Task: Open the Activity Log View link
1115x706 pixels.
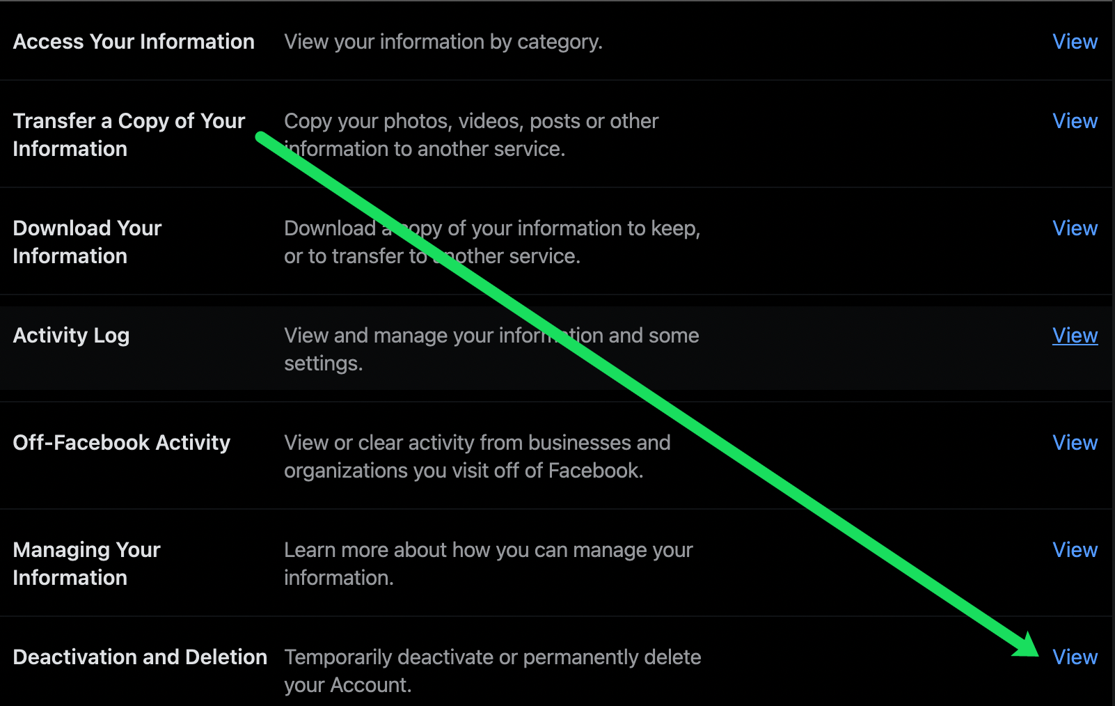Action: [x=1075, y=336]
